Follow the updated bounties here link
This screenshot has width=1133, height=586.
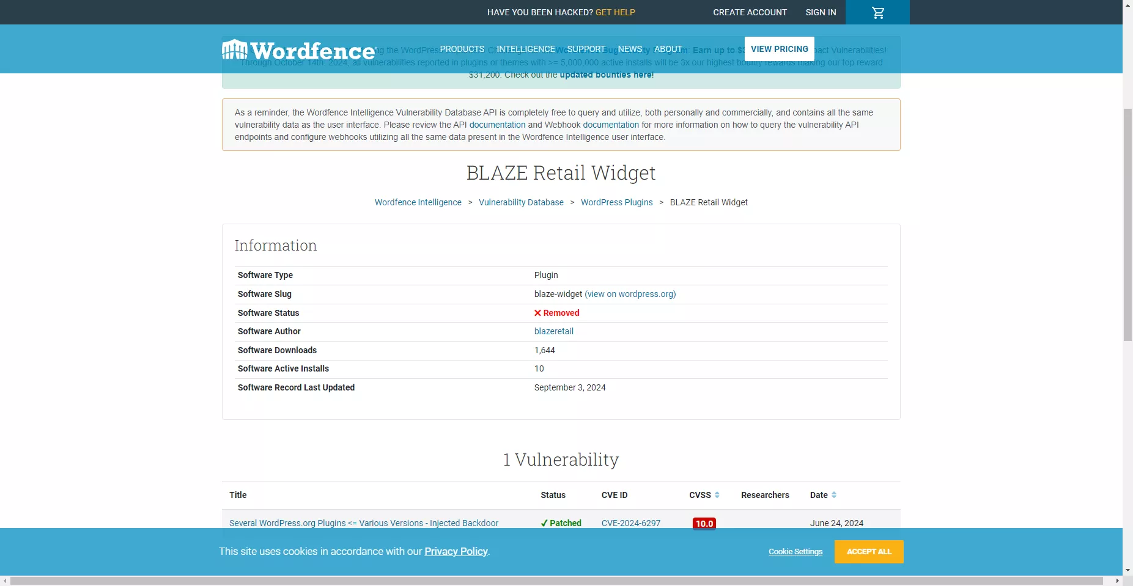pyautogui.click(x=607, y=75)
